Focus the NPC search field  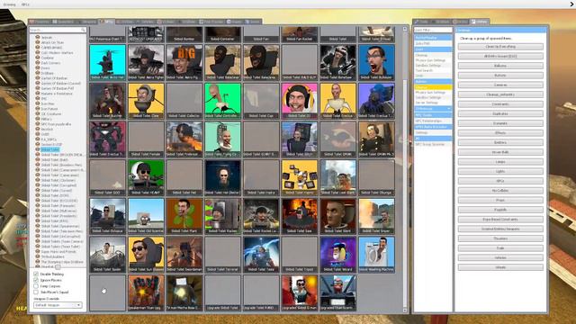click(x=58, y=30)
